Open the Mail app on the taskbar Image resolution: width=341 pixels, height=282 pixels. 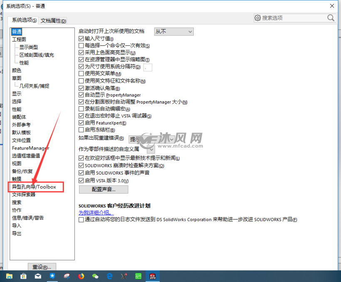click(x=38, y=276)
